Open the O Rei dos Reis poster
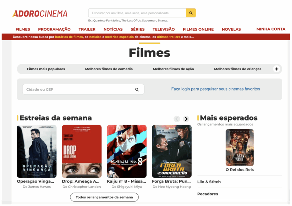This screenshot has height=206, width=292. coord(240,148)
